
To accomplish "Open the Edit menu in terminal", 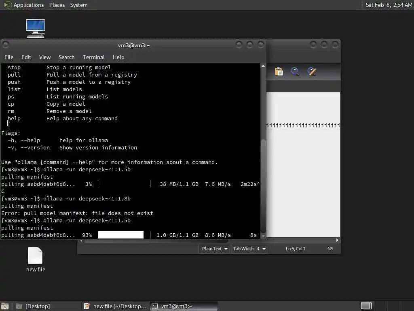I will click(26, 57).
